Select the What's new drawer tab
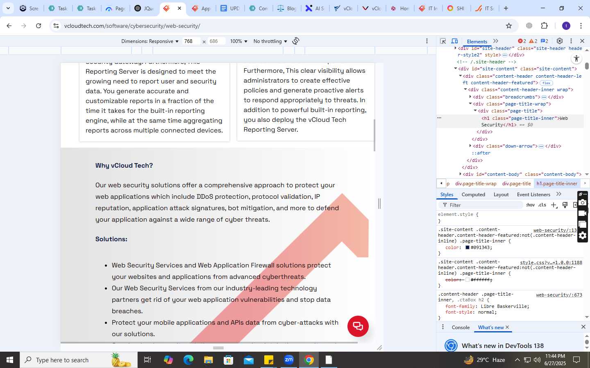The width and height of the screenshot is (590, 368). 491,328
